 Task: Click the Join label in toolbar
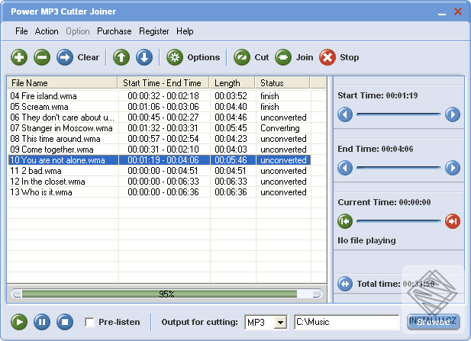coord(305,57)
